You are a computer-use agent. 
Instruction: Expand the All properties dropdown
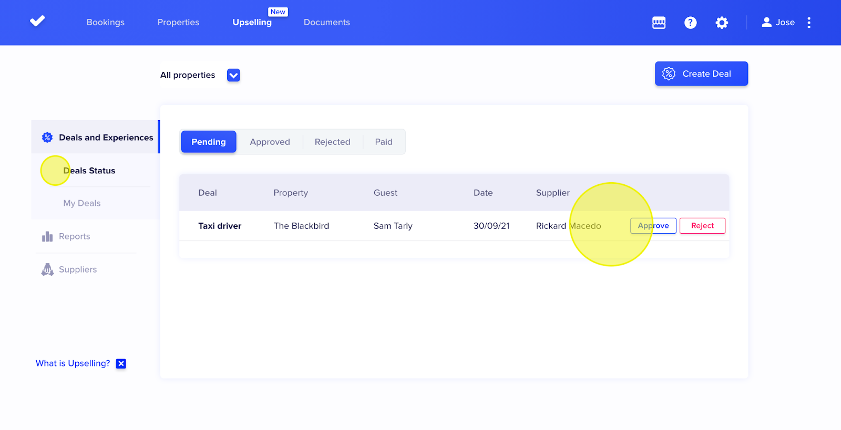233,76
